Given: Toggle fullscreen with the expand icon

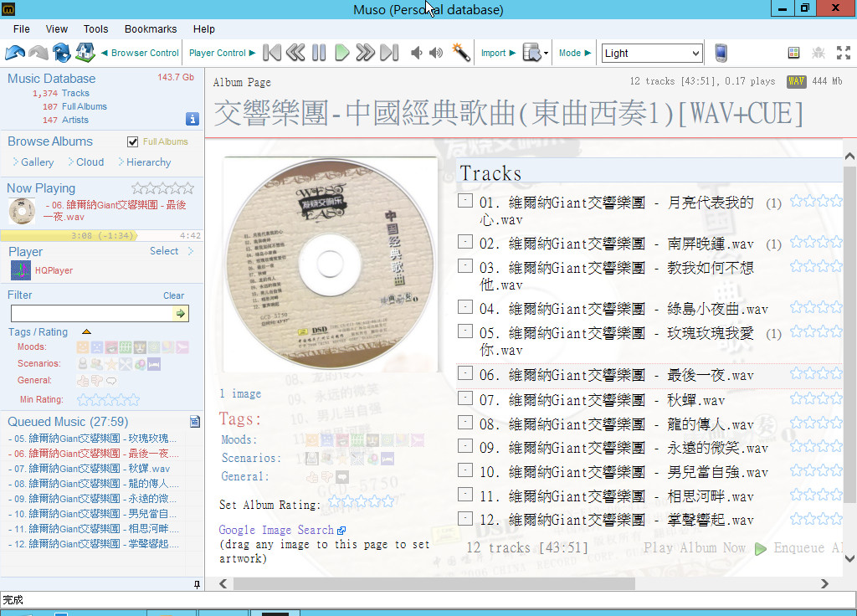Looking at the screenshot, I should click(x=844, y=53).
